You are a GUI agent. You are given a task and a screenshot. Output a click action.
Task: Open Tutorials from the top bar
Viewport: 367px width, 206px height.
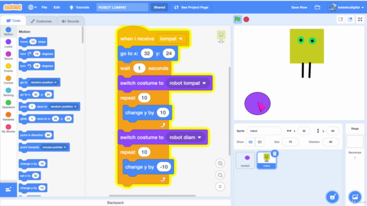79,7
